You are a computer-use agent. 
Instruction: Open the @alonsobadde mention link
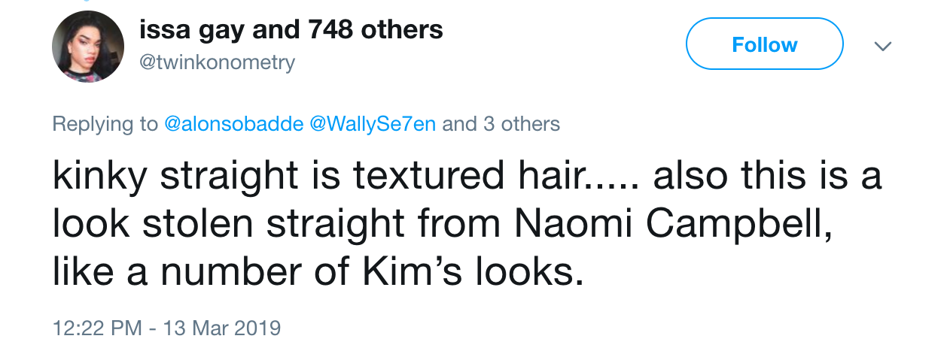tap(233, 124)
